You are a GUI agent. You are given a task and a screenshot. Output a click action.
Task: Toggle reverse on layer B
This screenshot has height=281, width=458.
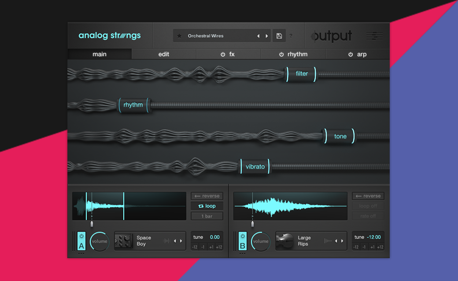pos(368,196)
